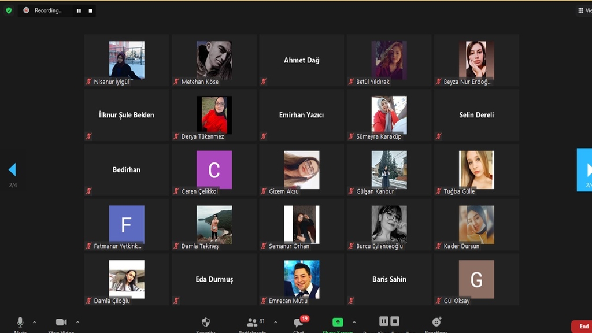This screenshot has width=592, height=333.
Task: Select Emrecan Mutlu's video tile
Action: coord(301,280)
